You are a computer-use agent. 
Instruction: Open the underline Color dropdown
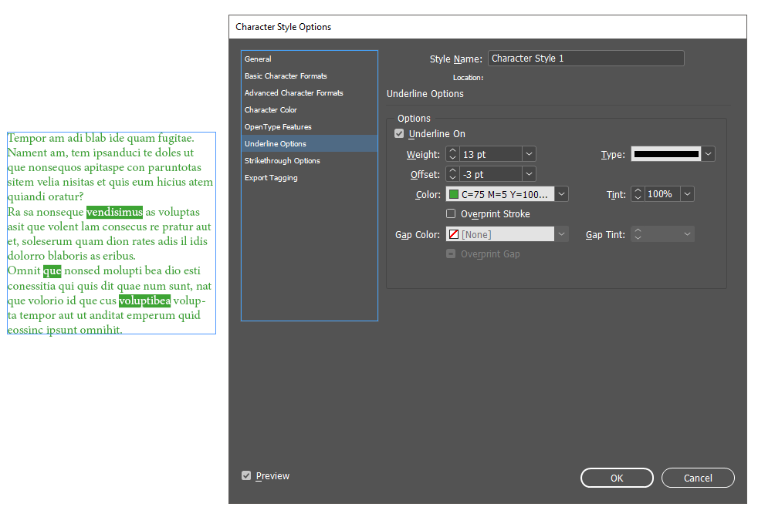(561, 193)
